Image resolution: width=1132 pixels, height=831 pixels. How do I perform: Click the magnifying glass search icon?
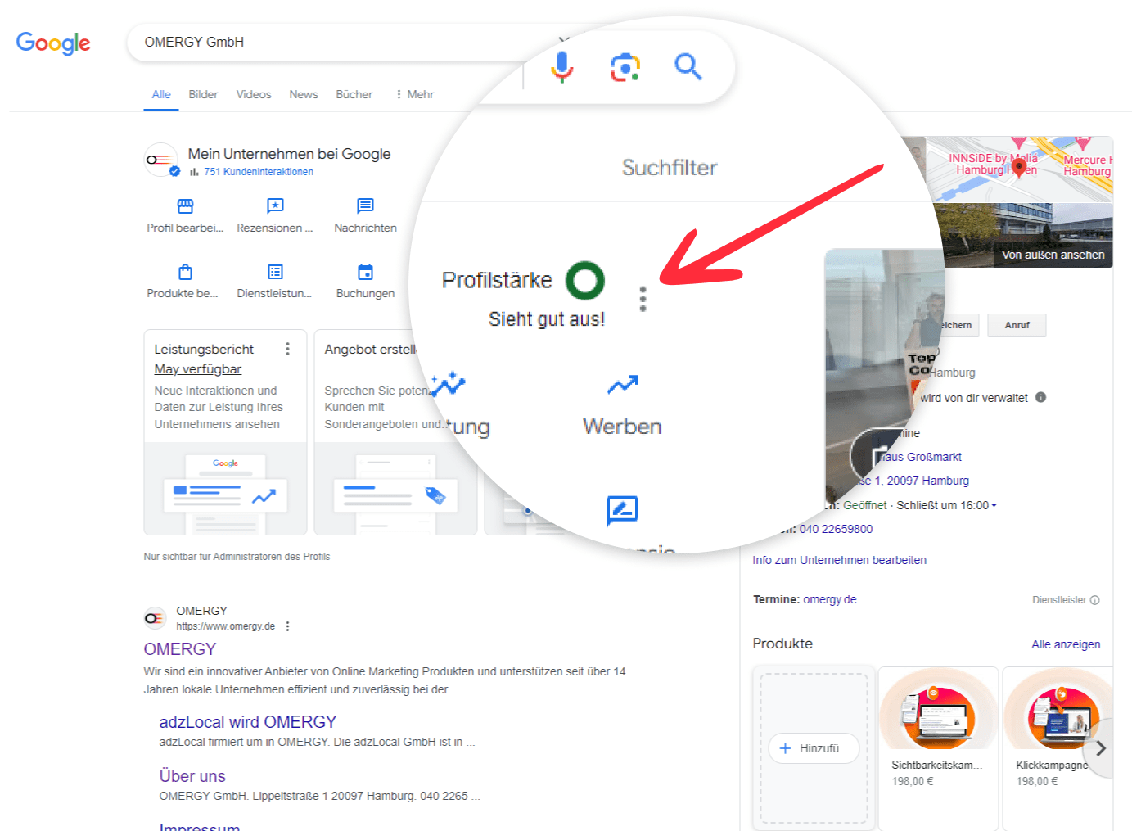[688, 66]
